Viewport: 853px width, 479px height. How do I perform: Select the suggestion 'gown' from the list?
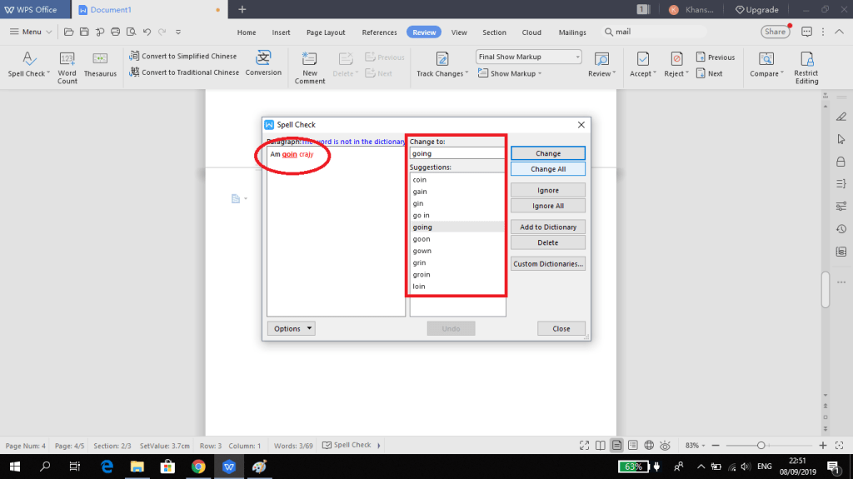pyautogui.click(x=422, y=251)
